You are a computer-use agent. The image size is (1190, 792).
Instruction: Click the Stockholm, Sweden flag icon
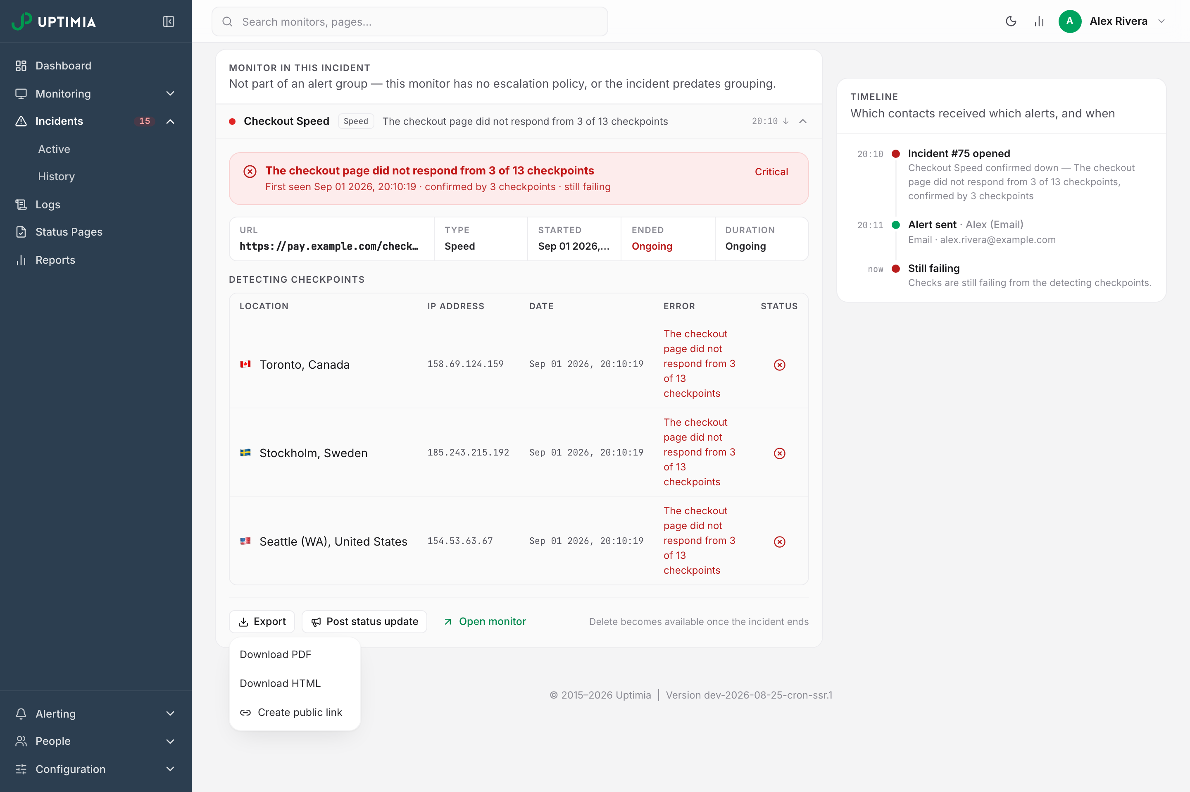[245, 453]
